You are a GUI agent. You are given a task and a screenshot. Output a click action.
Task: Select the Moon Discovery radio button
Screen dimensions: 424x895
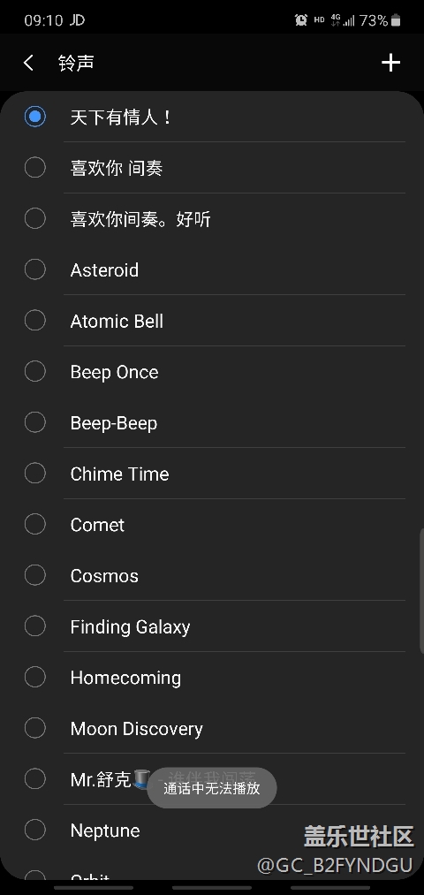coord(34,728)
